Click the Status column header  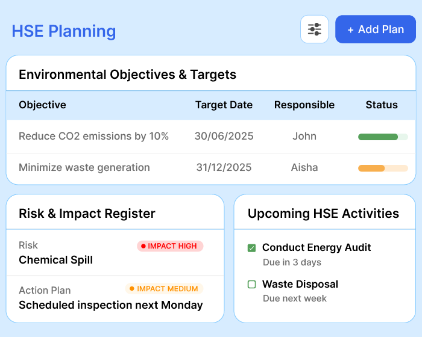point(382,105)
